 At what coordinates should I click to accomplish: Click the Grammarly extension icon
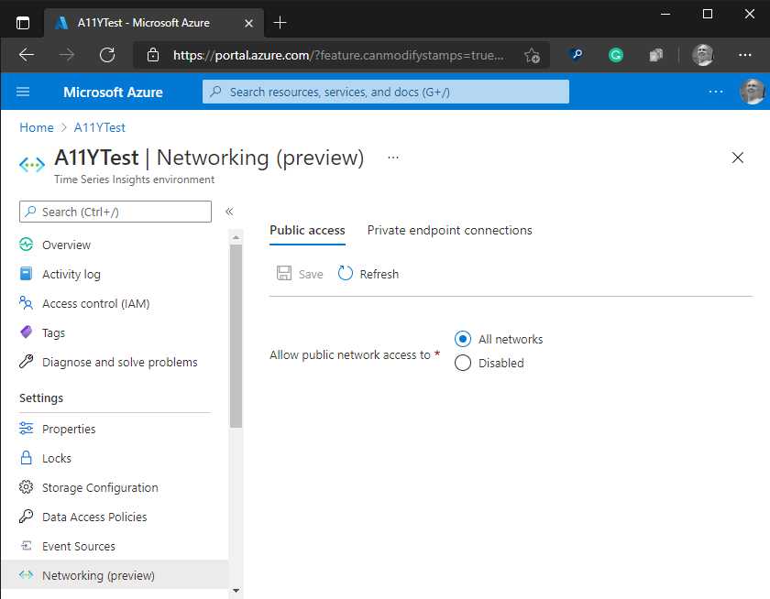(615, 55)
